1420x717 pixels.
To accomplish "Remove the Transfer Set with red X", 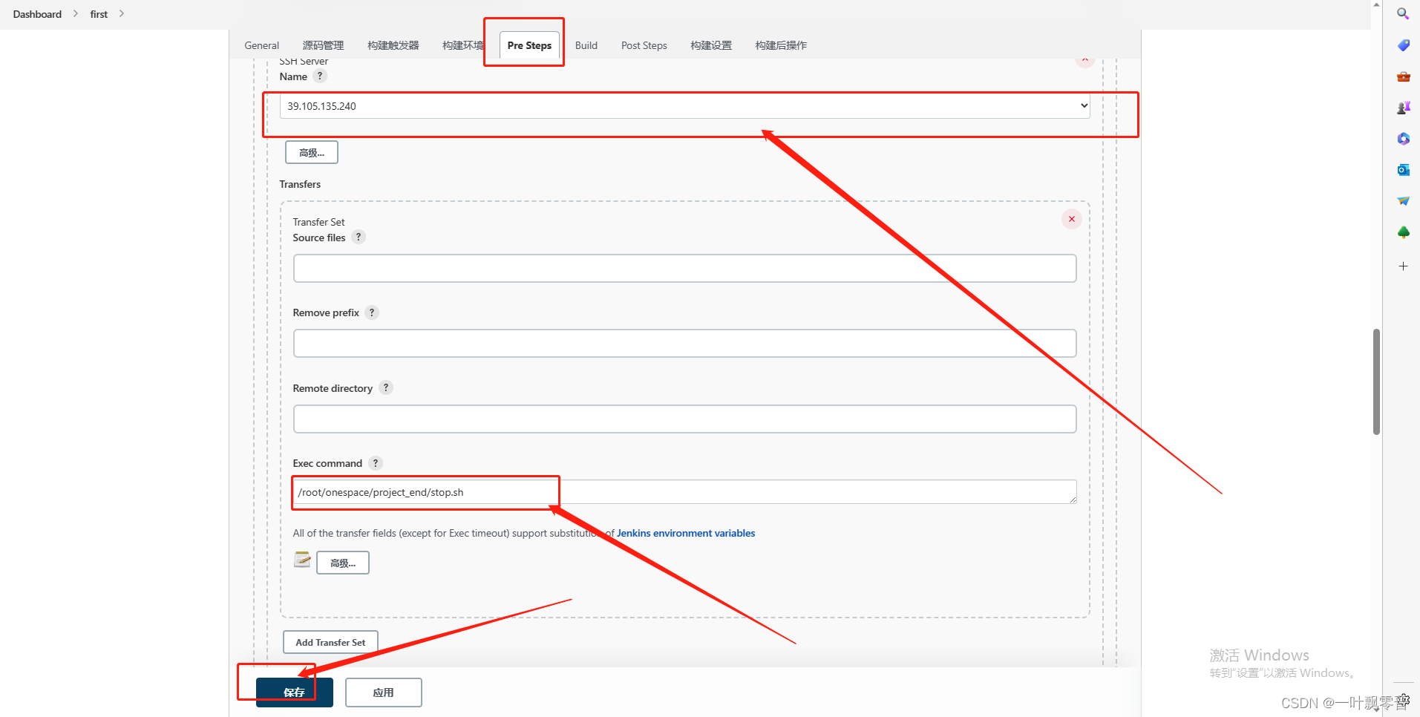I will click(1071, 219).
